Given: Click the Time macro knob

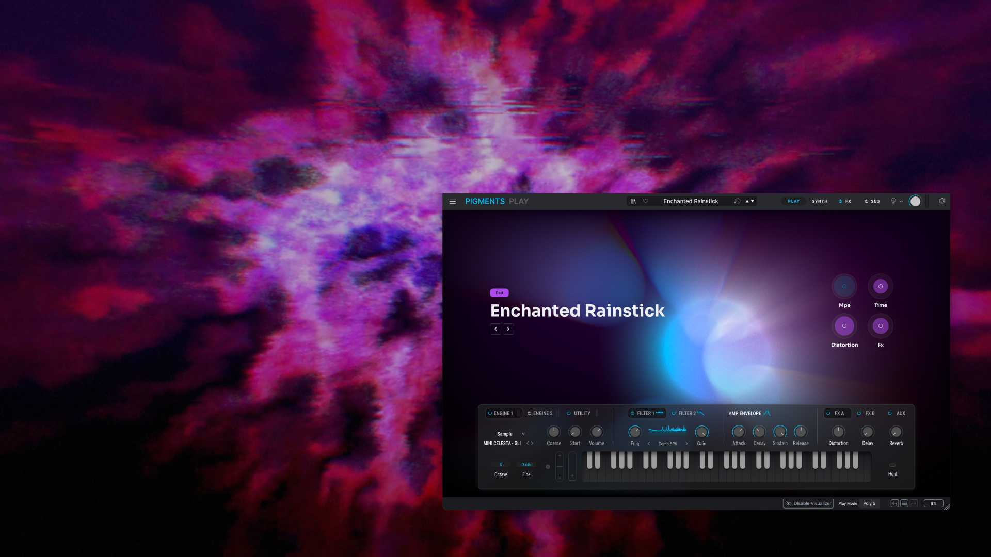Looking at the screenshot, I should coord(881,286).
